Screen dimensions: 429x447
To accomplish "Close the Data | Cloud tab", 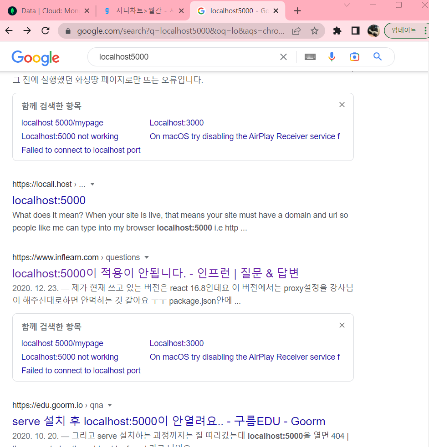I will pos(87,11).
